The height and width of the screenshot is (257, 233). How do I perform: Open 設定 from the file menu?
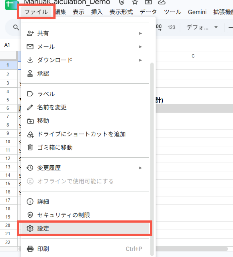(85, 228)
